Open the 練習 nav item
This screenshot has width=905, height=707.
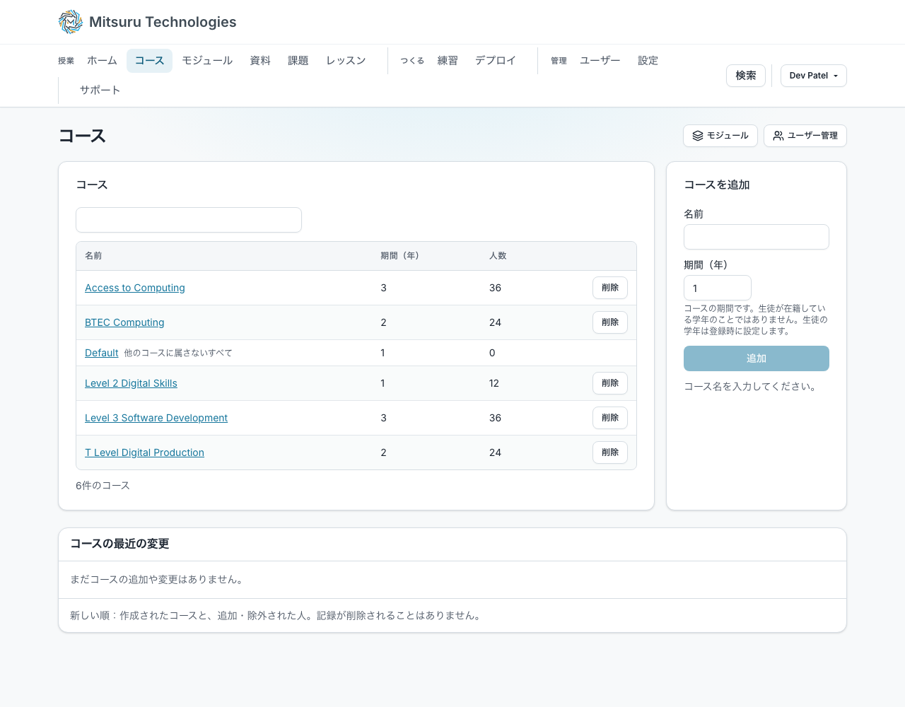[448, 61]
